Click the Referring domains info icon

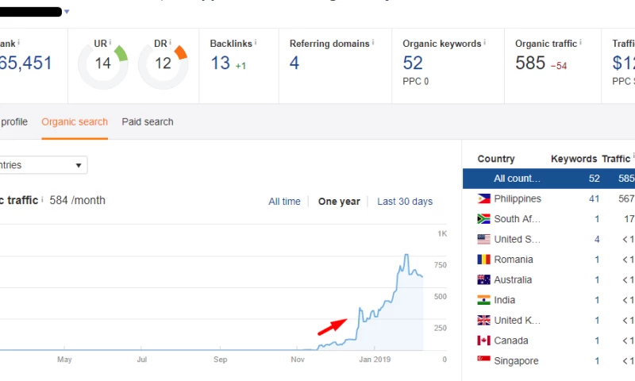pyautogui.click(x=373, y=43)
